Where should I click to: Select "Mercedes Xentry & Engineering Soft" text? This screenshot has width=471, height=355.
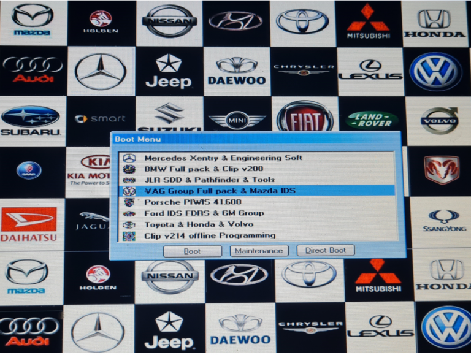223,158
